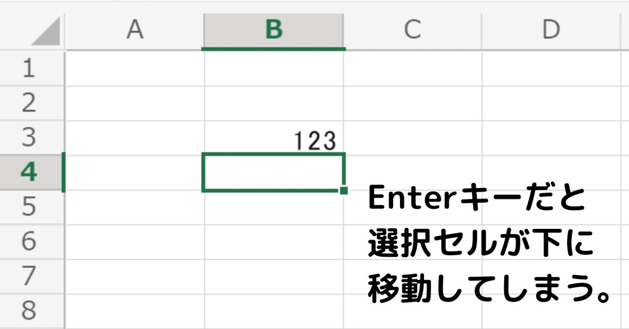Select row 8 header
The height and width of the screenshot is (329, 629).
[29, 311]
